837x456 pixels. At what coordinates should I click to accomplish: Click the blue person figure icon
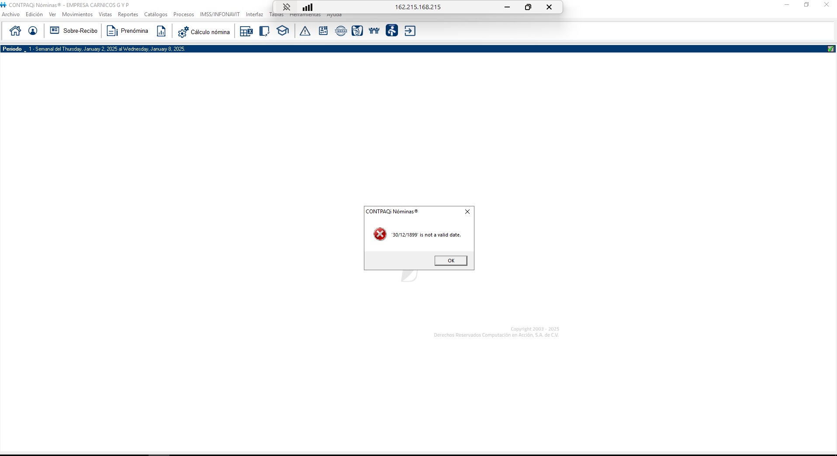point(392,31)
